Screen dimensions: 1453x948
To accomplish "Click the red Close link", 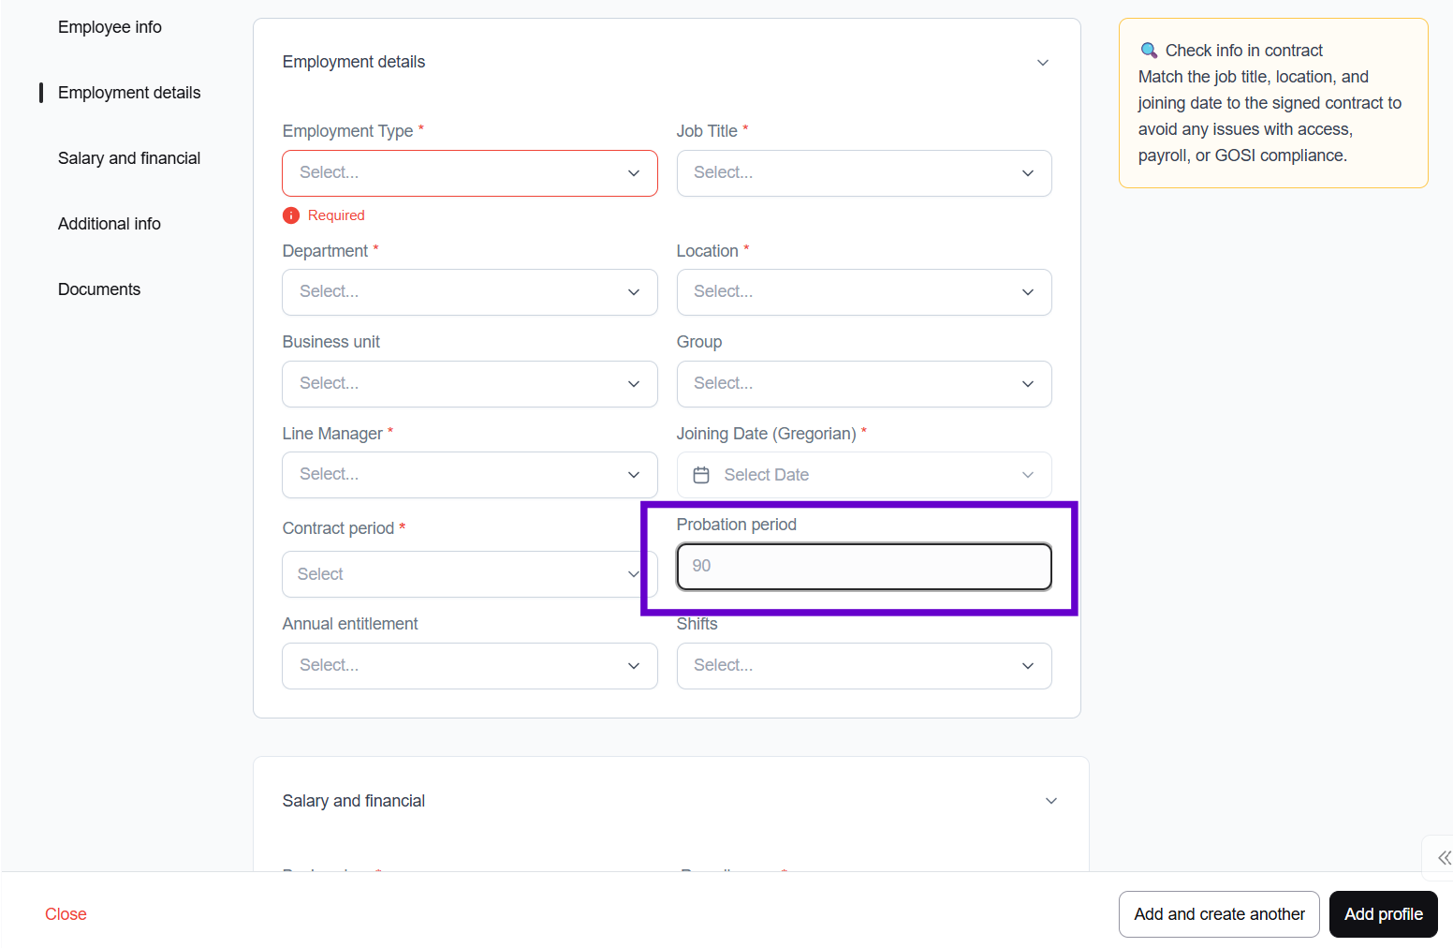I will point(66,914).
